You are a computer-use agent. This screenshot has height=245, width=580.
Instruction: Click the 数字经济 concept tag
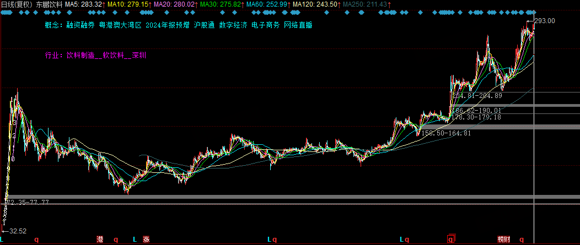(233, 25)
